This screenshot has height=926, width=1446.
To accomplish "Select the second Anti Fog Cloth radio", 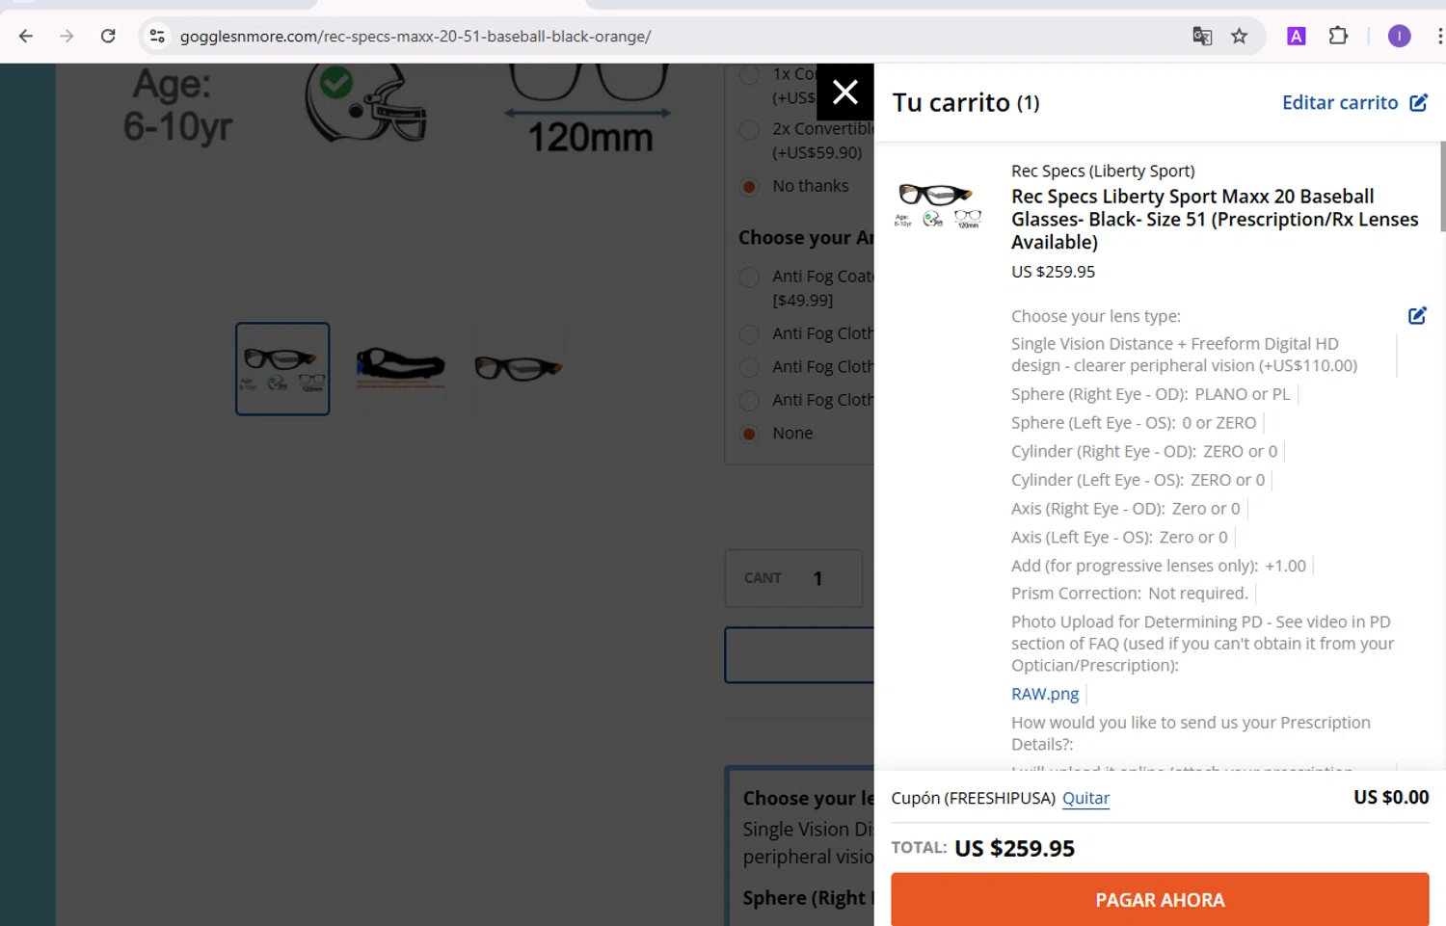I will (749, 367).
